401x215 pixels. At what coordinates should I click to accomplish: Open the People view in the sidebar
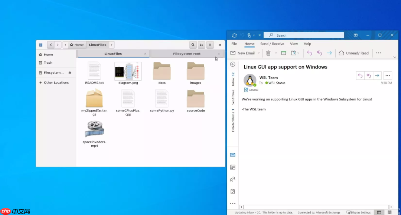[233, 179]
